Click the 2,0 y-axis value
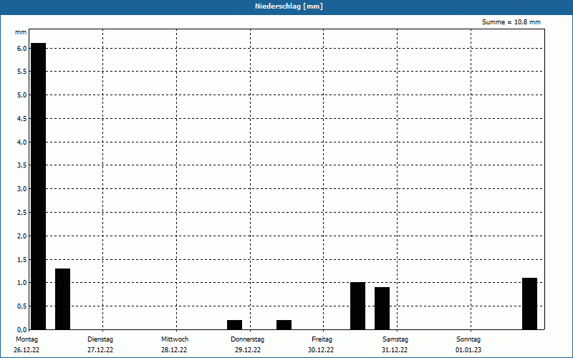573x358 pixels. click(22, 236)
